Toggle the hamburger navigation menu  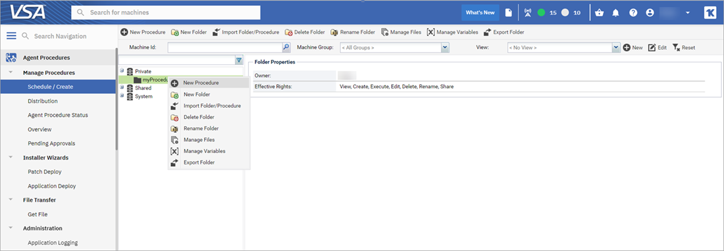click(11, 36)
